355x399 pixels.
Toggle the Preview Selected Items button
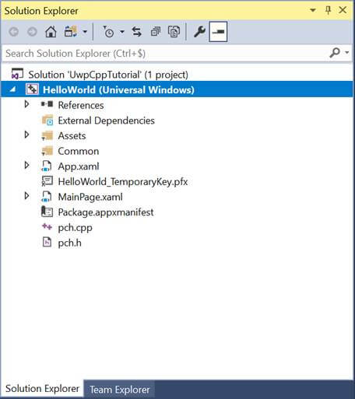tap(218, 32)
